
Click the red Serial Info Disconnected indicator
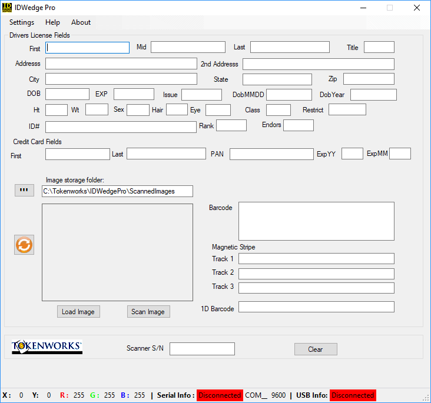(x=220, y=395)
